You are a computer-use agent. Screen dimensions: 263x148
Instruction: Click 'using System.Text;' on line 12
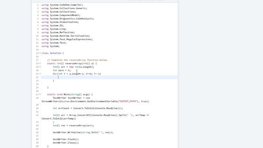54,43
